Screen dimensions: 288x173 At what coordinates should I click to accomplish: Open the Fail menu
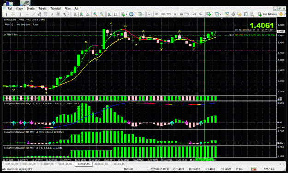[10, 9]
